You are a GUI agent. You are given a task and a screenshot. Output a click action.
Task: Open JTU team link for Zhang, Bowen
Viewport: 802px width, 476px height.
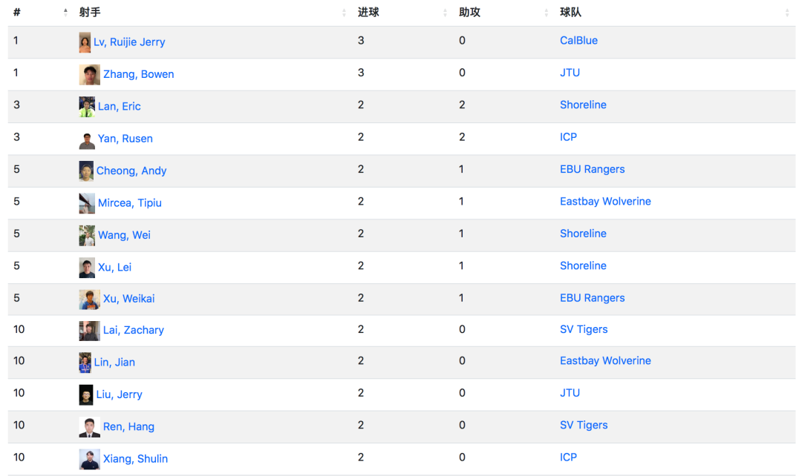[x=570, y=73]
